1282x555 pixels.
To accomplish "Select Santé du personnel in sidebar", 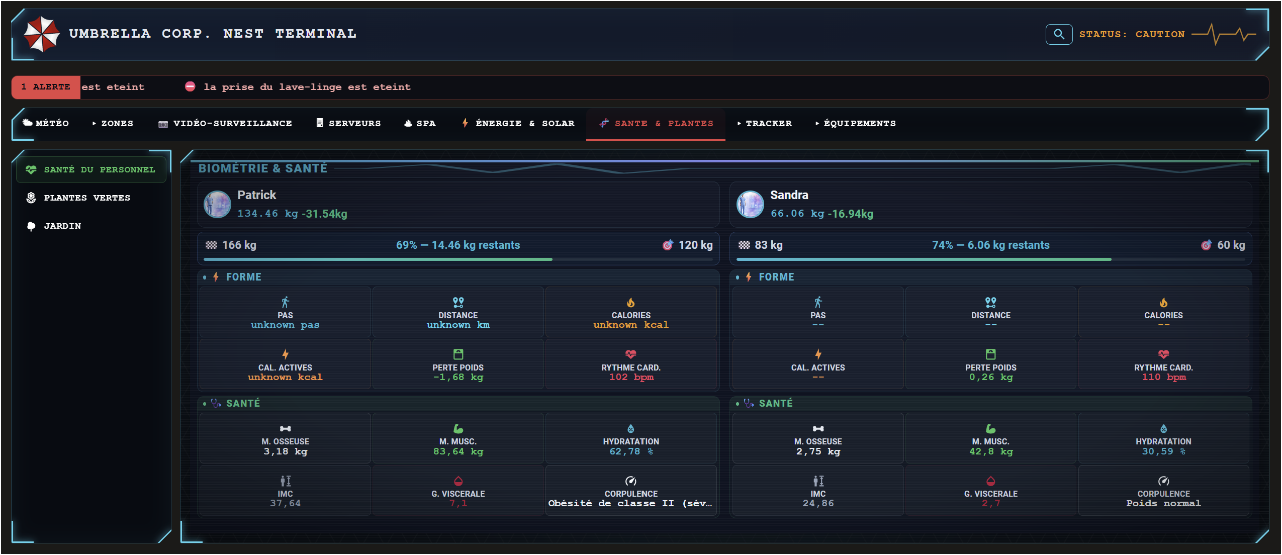I will [91, 169].
